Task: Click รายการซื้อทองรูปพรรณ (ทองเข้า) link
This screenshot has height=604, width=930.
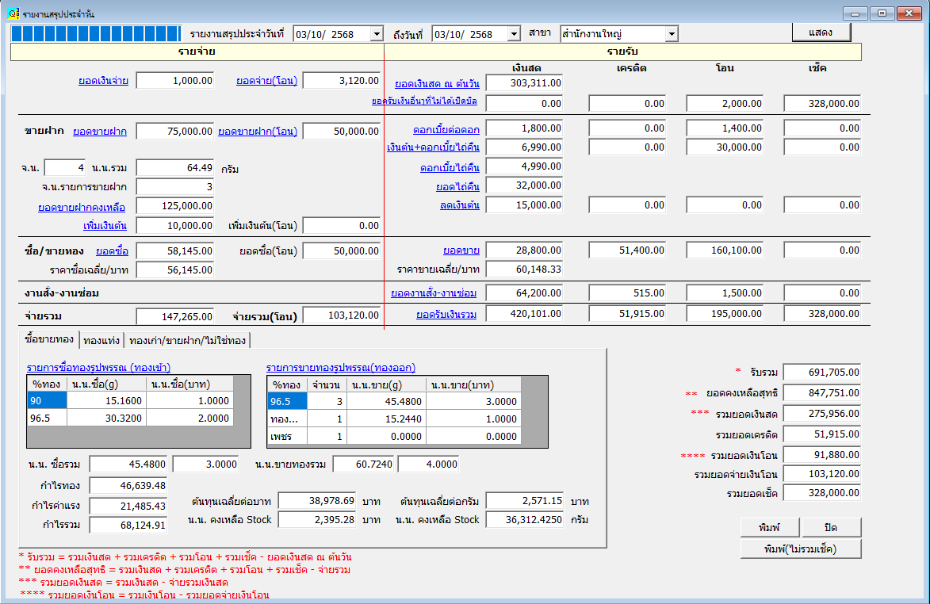Action: [x=98, y=368]
